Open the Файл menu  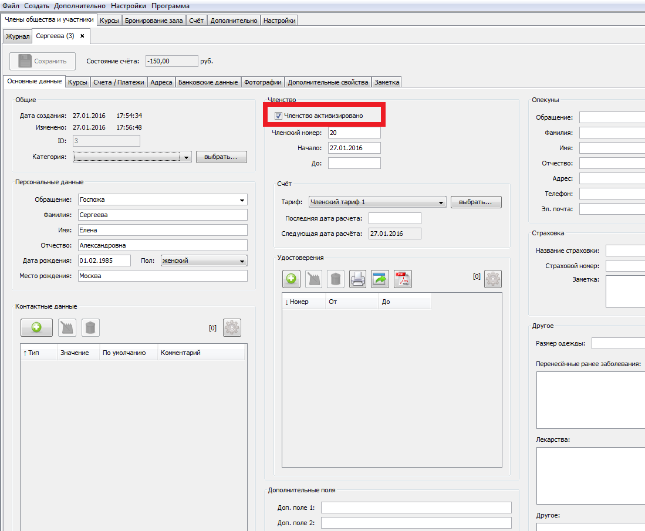11,6
